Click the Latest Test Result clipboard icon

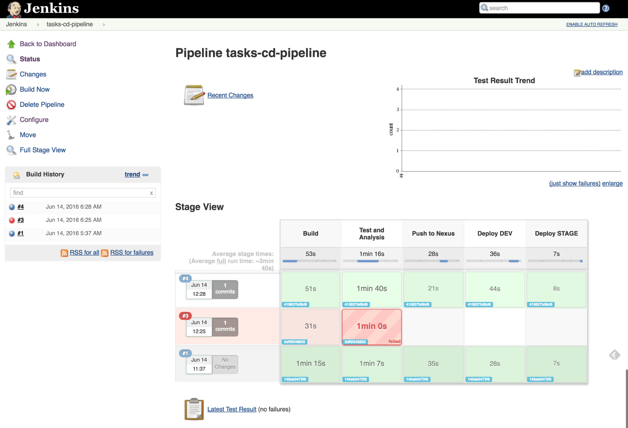point(194,409)
